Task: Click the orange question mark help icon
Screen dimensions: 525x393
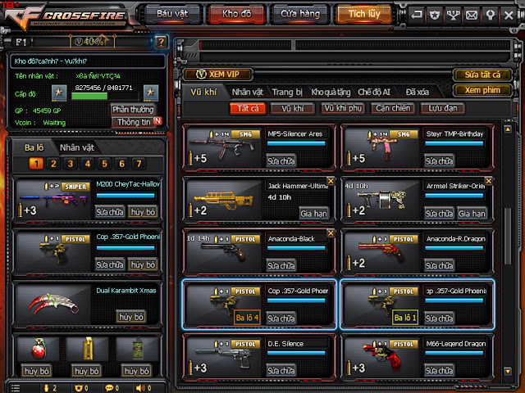Action: 161,42
